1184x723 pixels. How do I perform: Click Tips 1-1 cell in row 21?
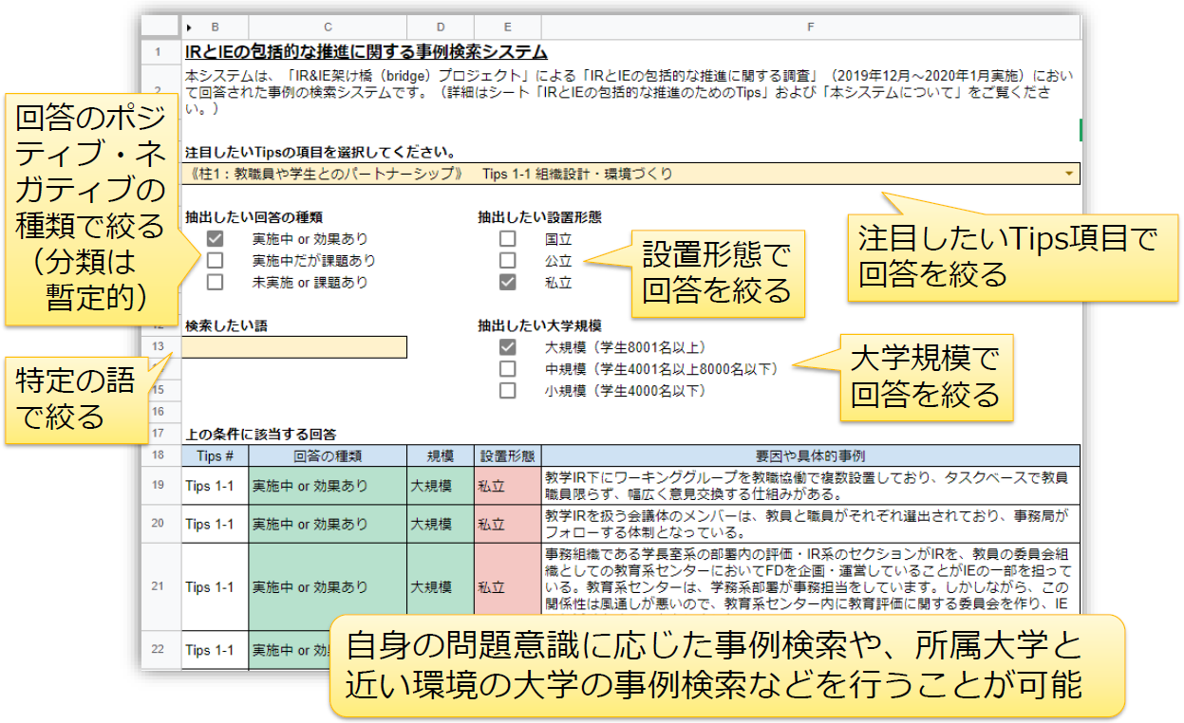point(215,587)
